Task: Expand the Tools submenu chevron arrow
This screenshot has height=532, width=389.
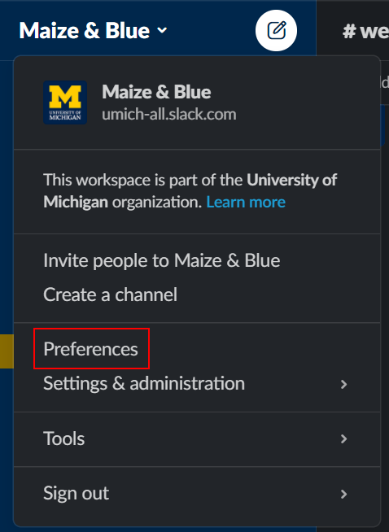Action: pos(344,438)
